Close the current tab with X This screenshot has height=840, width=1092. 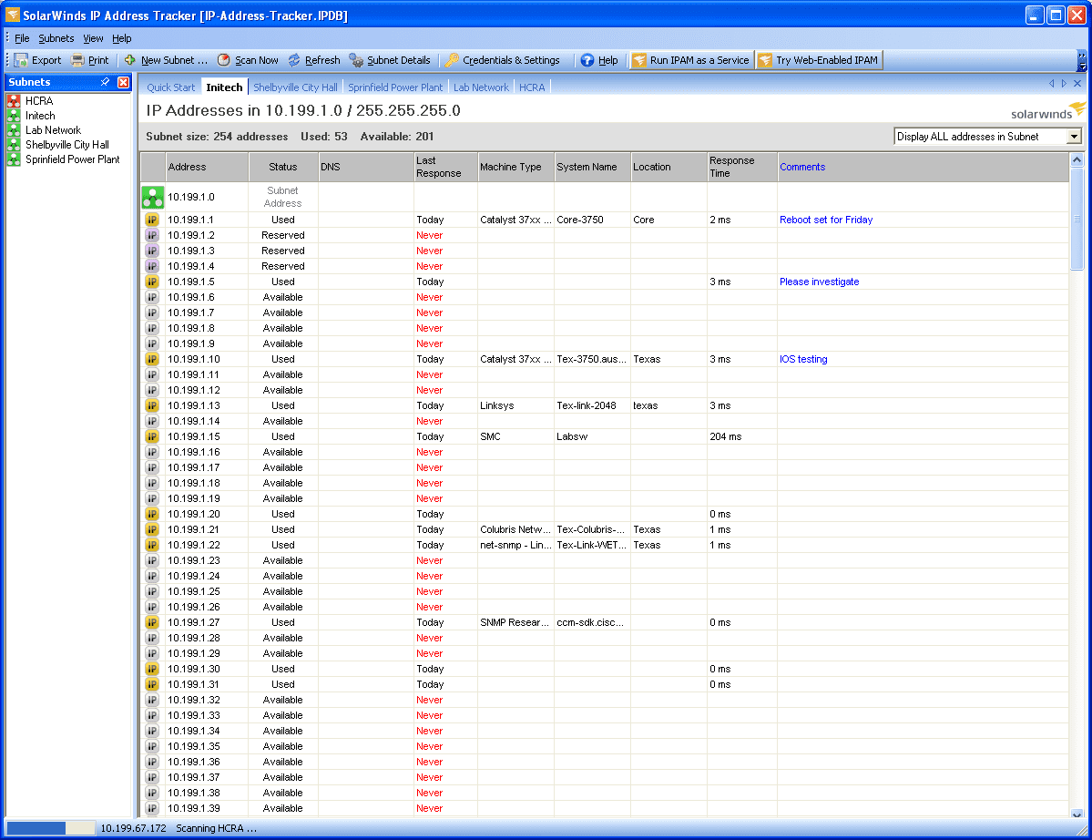pyautogui.click(x=1077, y=84)
